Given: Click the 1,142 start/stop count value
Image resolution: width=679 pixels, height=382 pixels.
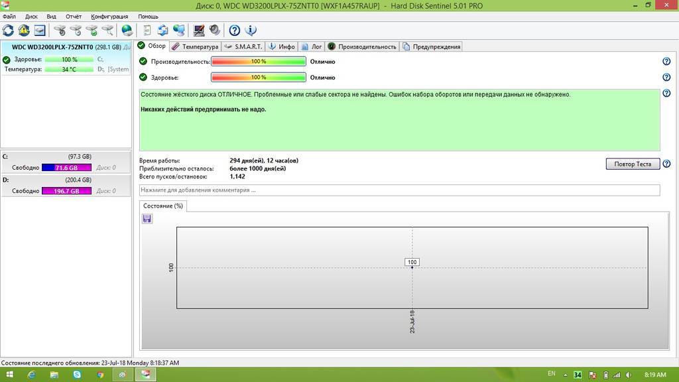Looking at the screenshot, I should [237, 176].
